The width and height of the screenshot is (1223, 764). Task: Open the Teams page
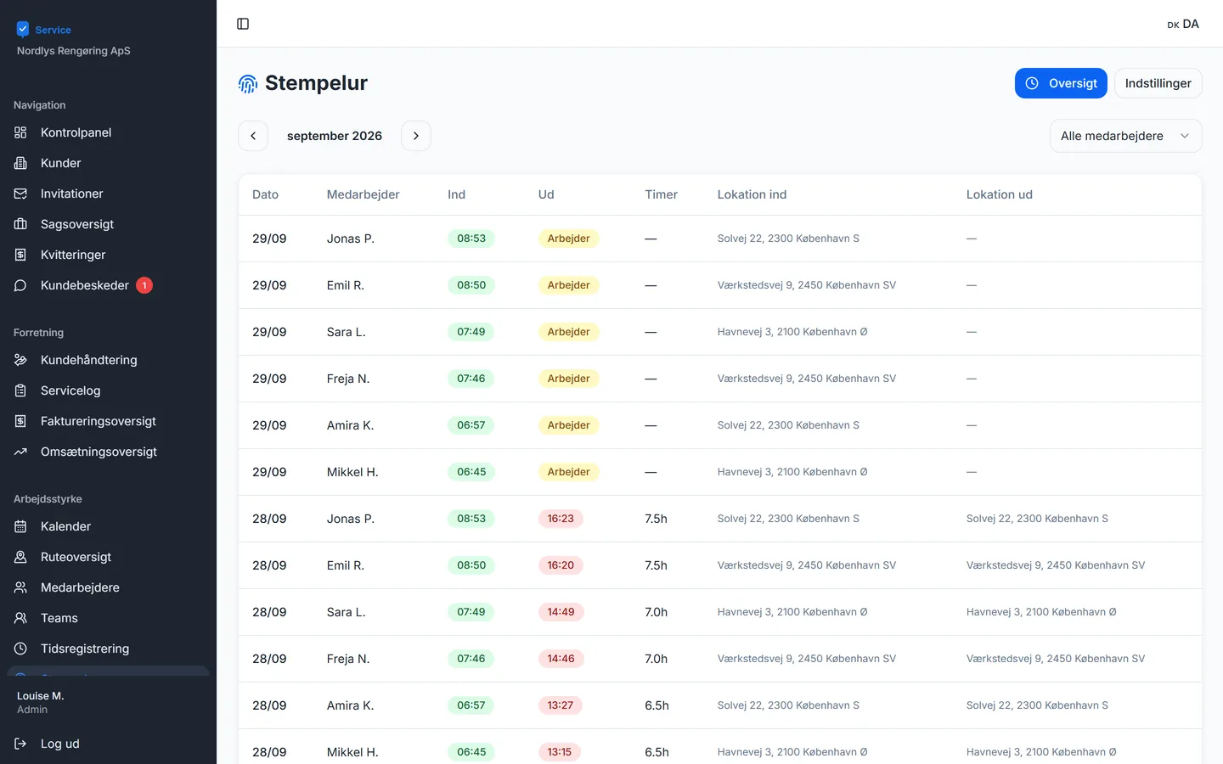[x=108, y=618]
